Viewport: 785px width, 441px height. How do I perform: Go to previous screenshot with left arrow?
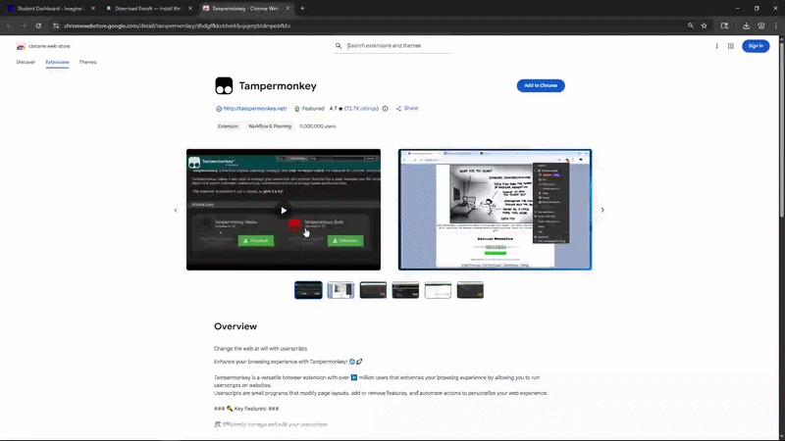[176, 210]
